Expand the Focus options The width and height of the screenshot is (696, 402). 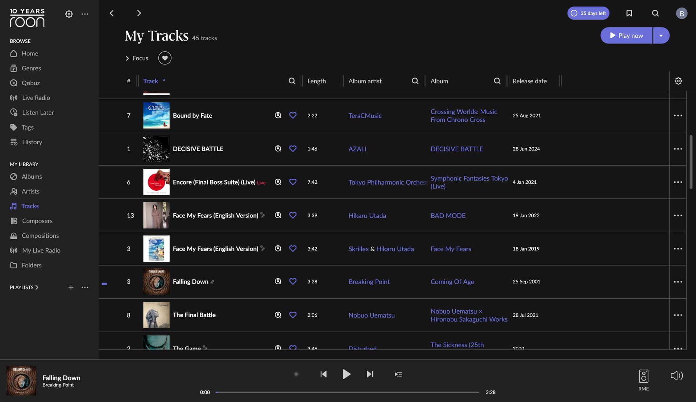(x=137, y=58)
